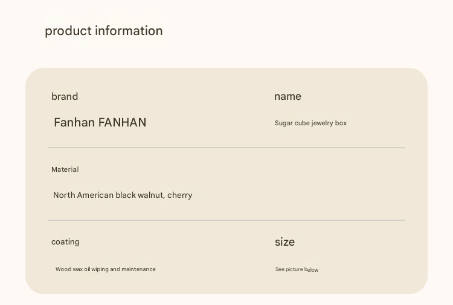Click the divider line below brand row
453x305 pixels.
tap(226, 148)
